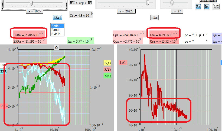Select Serial in the list box
This screenshot has width=222, height=131.
(x=57, y=26)
